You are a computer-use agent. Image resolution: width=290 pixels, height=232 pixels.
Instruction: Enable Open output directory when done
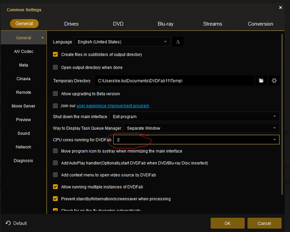coord(55,67)
